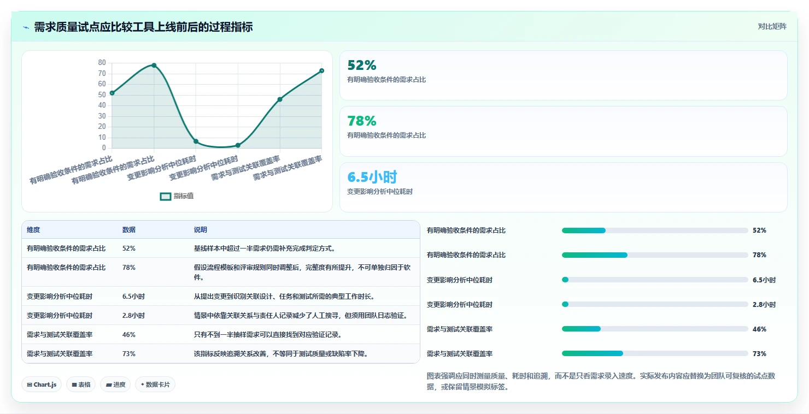Viewport: 809px width, 414px height.
Task: Click the description starting 只有不到一半抽样需求
Action: [268, 335]
